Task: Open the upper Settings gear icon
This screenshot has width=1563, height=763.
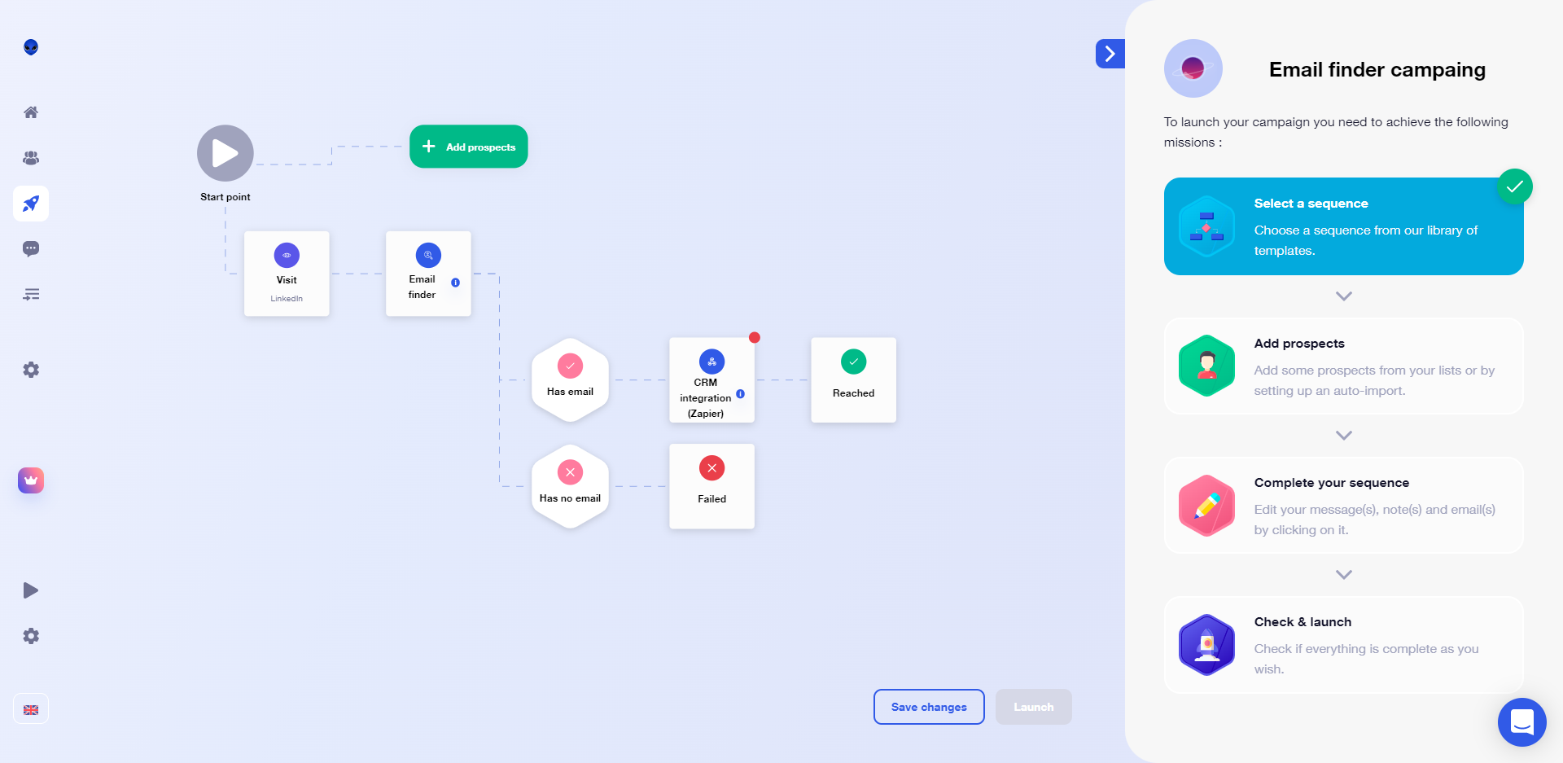Action: click(x=31, y=370)
